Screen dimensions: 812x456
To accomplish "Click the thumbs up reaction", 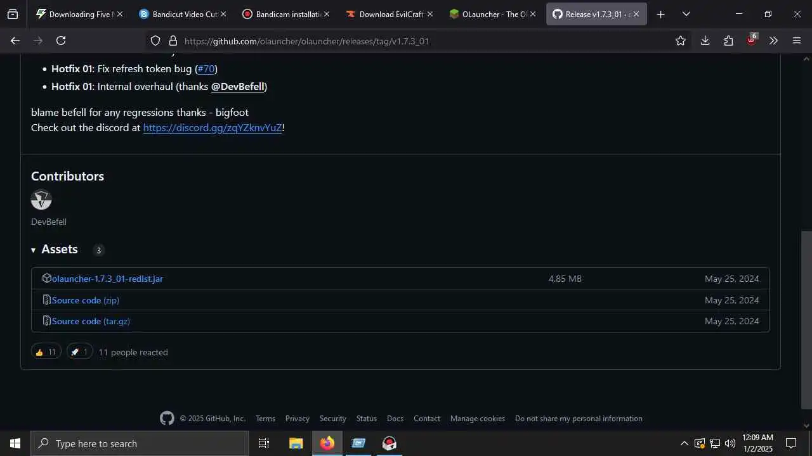I will click(x=46, y=351).
